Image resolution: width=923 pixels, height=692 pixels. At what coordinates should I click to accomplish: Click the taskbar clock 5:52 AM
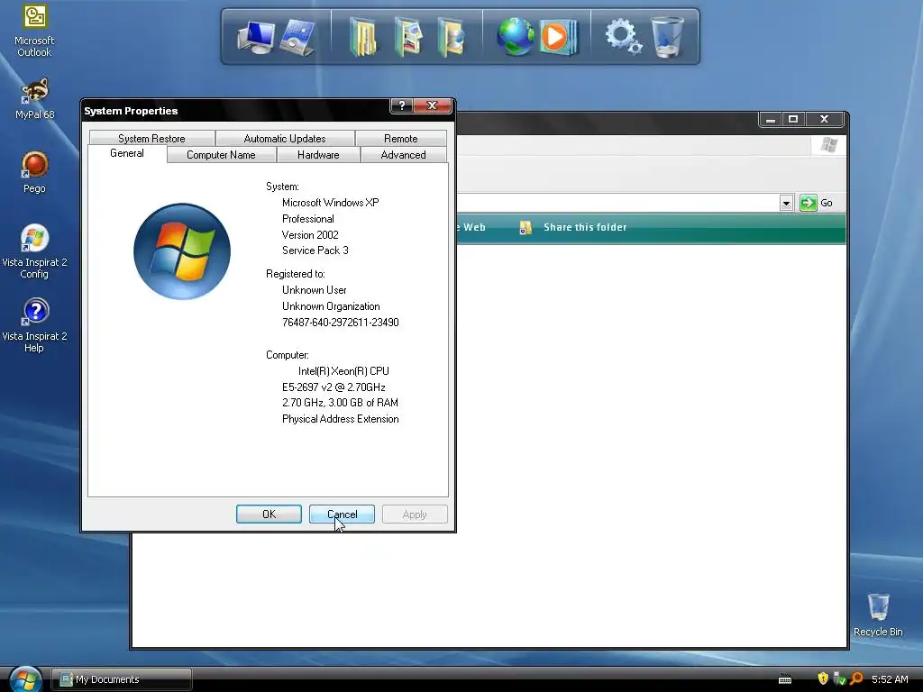890,679
